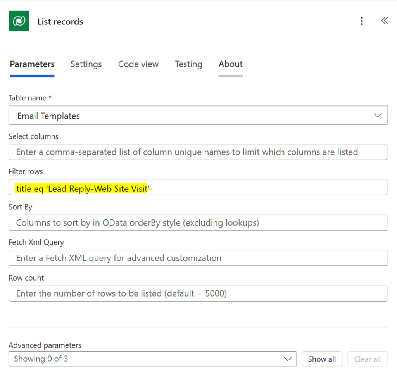397x381 pixels.
Task: Click the Clear all button
Action: point(367,359)
